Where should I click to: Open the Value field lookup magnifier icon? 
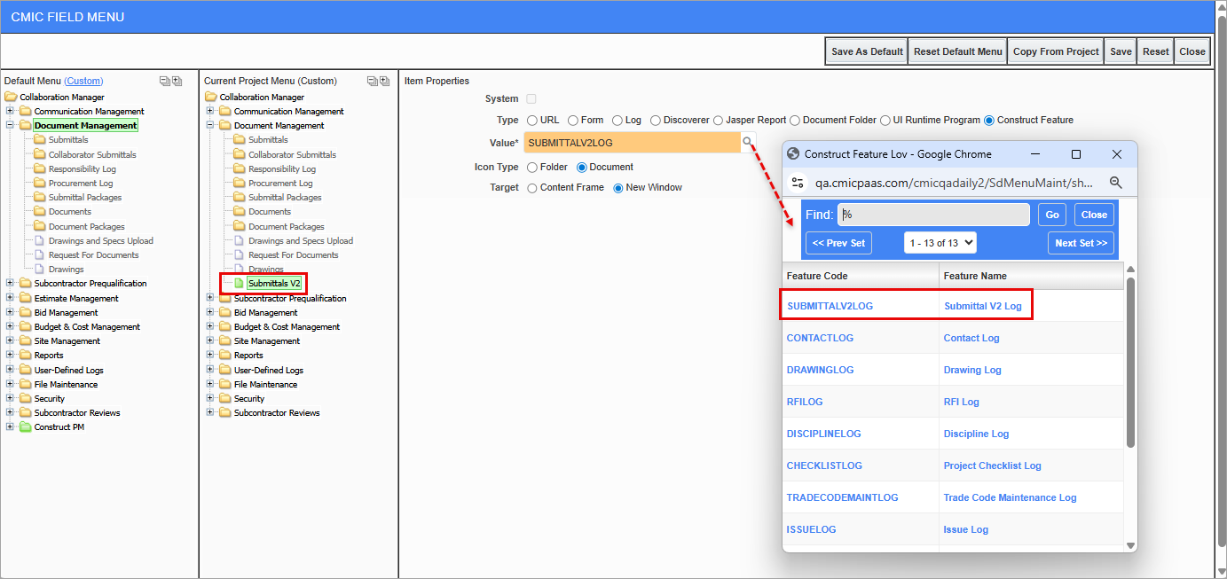pyautogui.click(x=748, y=142)
